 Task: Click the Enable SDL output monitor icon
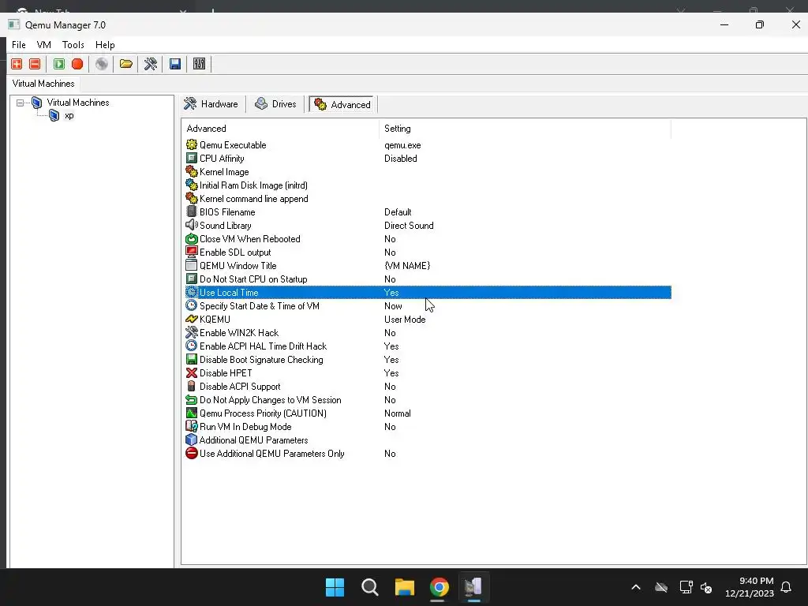pyautogui.click(x=192, y=252)
